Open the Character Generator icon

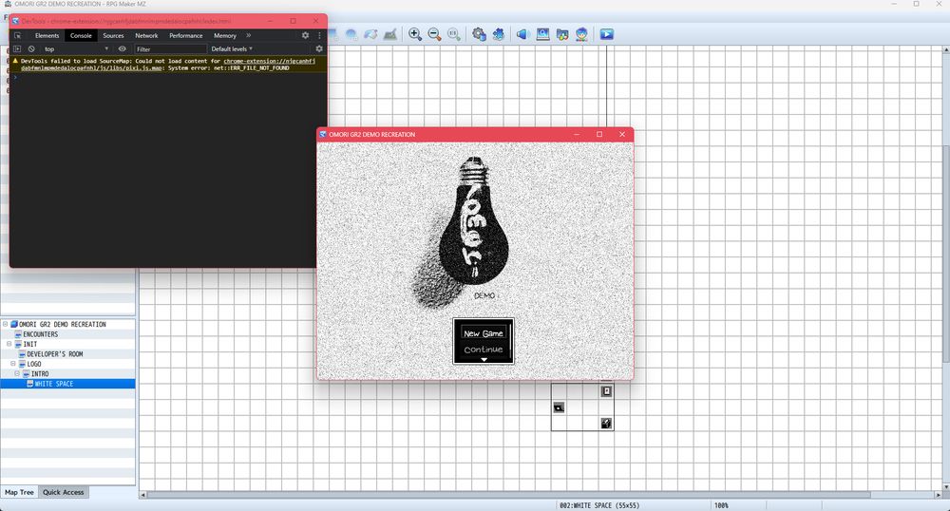pos(581,34)
